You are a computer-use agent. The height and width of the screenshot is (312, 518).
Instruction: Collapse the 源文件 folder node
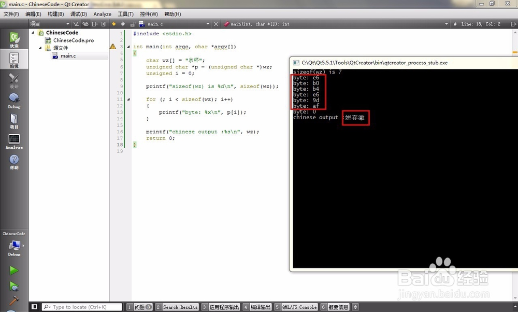pos(40,48)
